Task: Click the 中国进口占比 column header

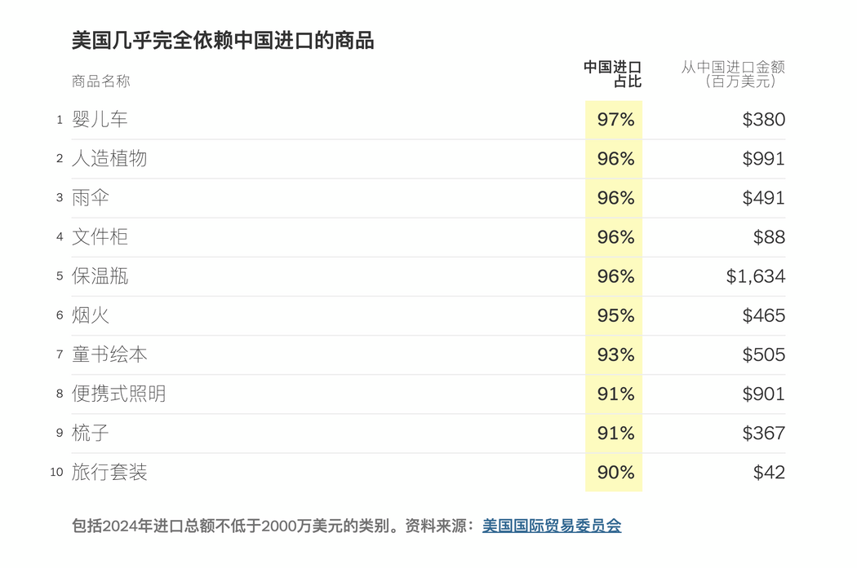Action: tap(613, 74)
